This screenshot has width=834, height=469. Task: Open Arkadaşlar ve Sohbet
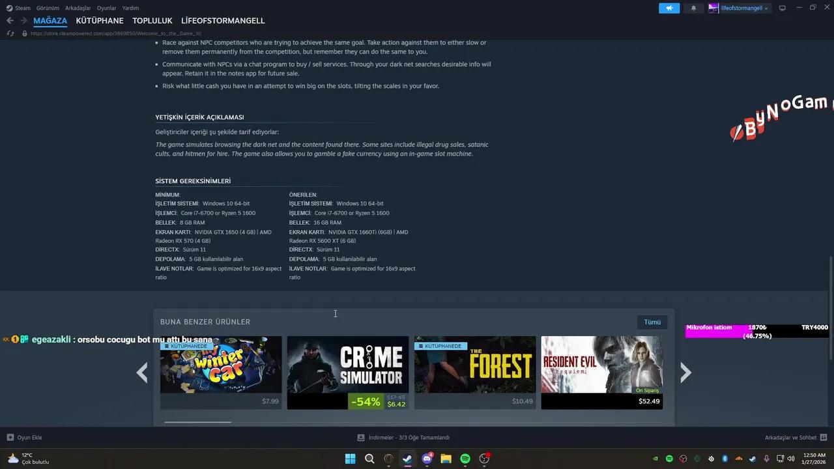[790, 438]
